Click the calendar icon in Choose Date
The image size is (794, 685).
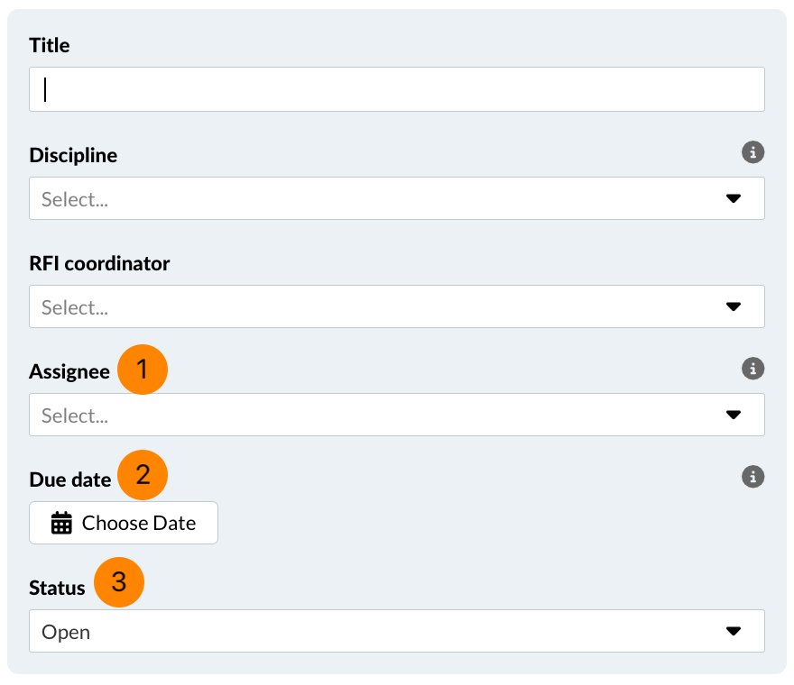[x=61, y=523]
